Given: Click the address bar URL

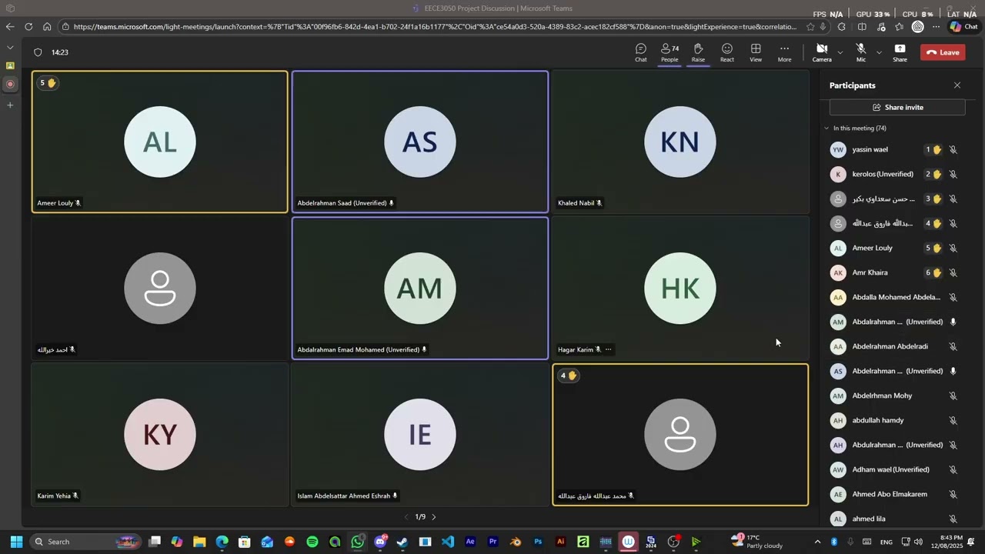Looking at the screenshot, I should pos(435,26).
